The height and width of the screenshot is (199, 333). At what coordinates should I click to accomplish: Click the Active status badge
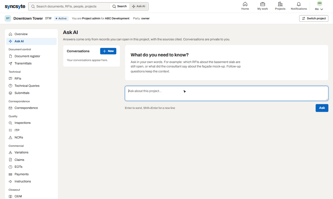tap(61, 19)
